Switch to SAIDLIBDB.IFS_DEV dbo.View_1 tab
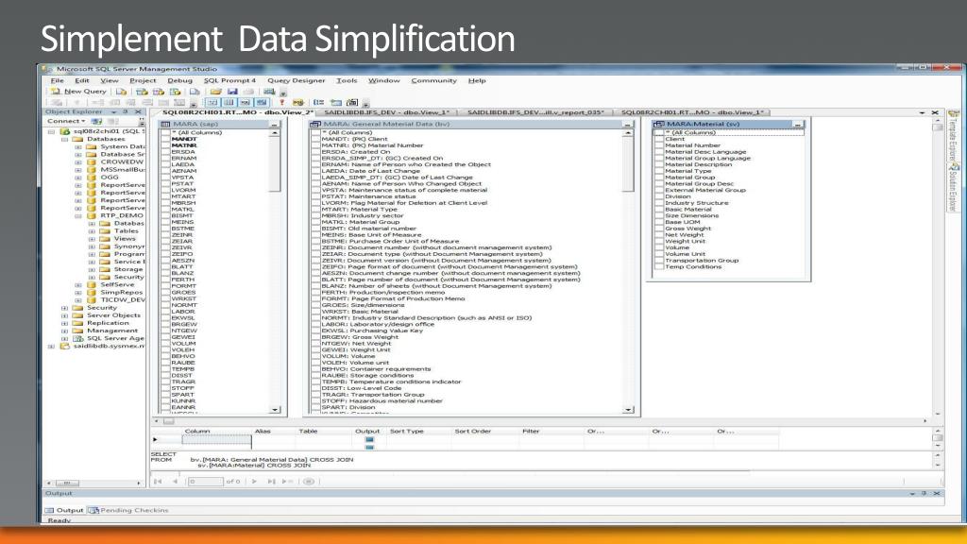The height and width of the screenshot is (544, 967). click(386, 112)
